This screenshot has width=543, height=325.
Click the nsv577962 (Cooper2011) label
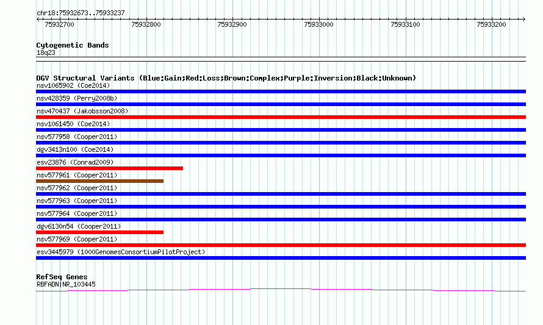click(x=77, y=188)
